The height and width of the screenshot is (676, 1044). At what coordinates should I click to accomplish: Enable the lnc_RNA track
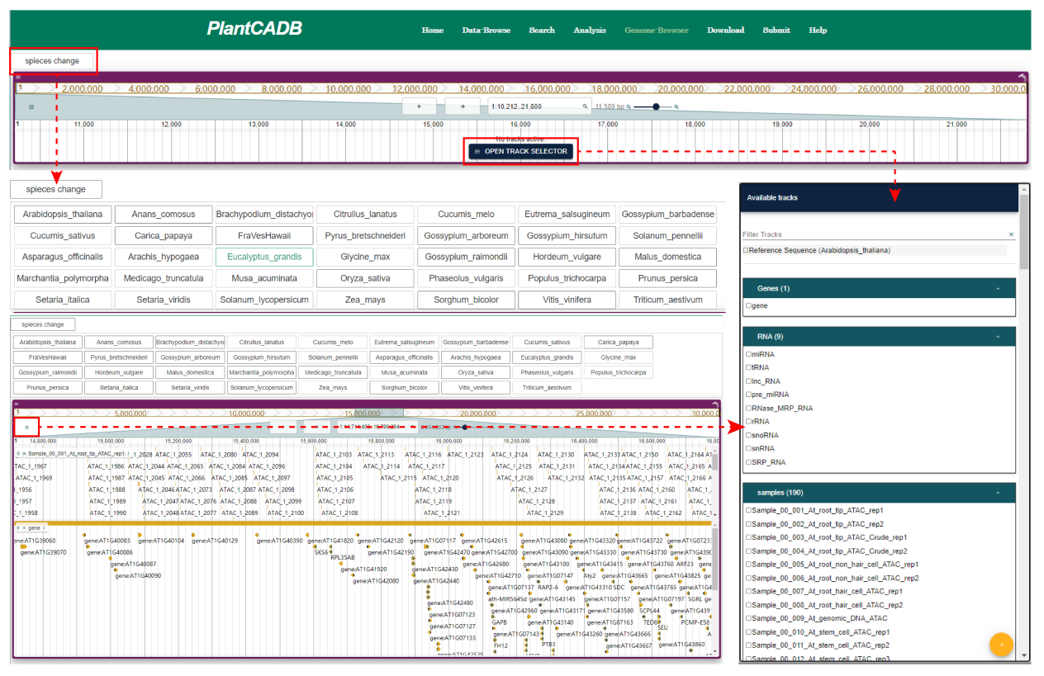748,381
